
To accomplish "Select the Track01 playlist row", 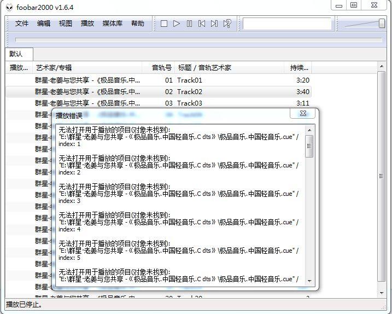I will click(x=159, y=80).
